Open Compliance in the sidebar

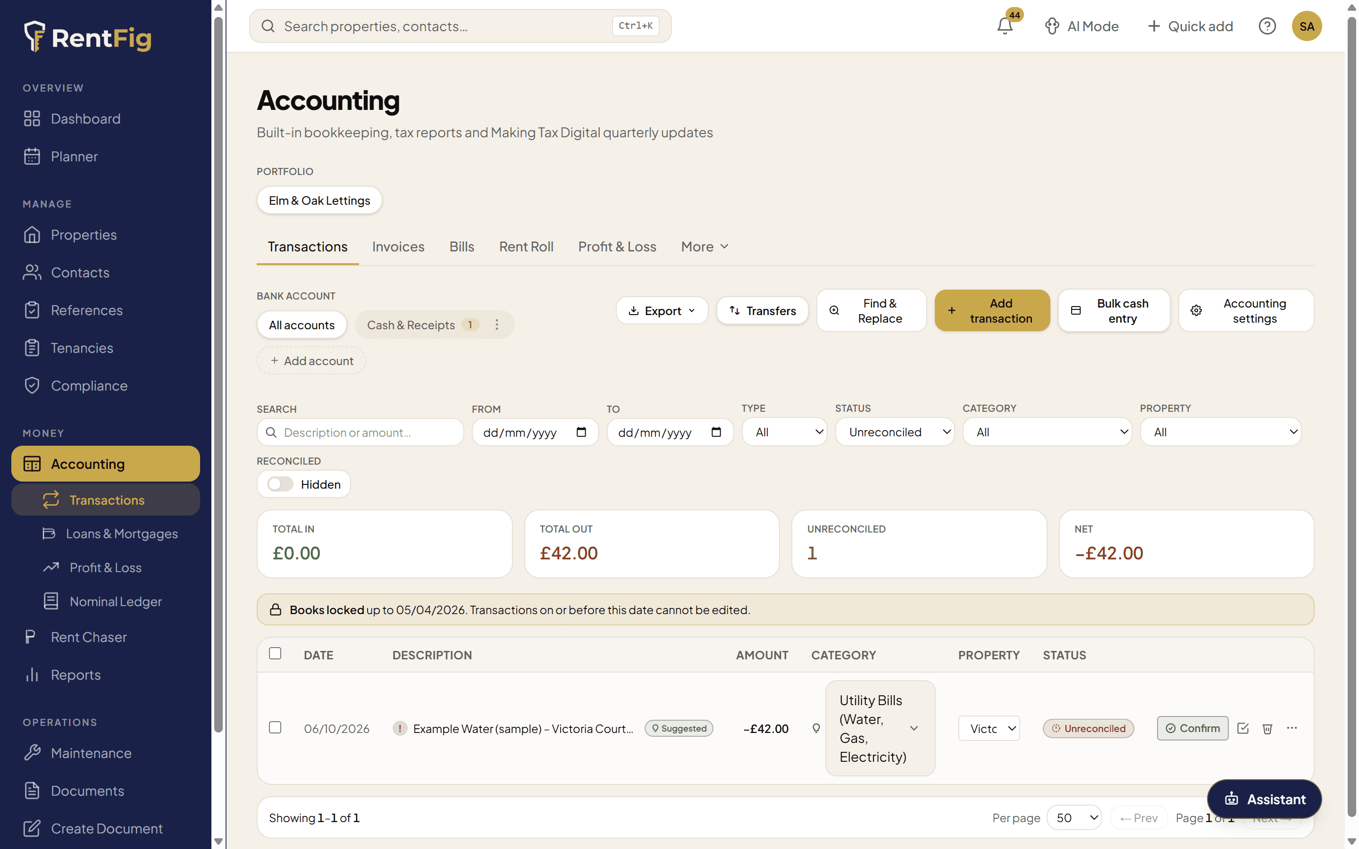[106, 385]
